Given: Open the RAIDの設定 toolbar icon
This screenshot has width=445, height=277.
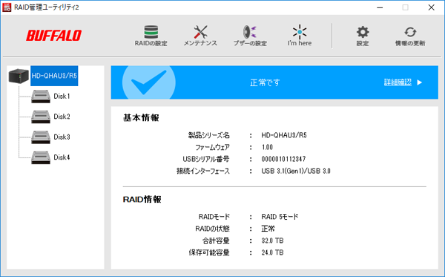Looking at the screenshot, I should [151, 32].
